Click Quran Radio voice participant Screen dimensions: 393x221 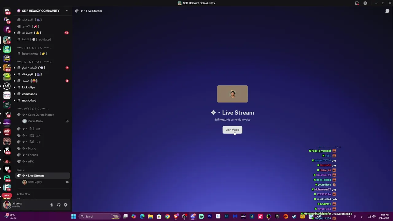click(x=45, y=121)
